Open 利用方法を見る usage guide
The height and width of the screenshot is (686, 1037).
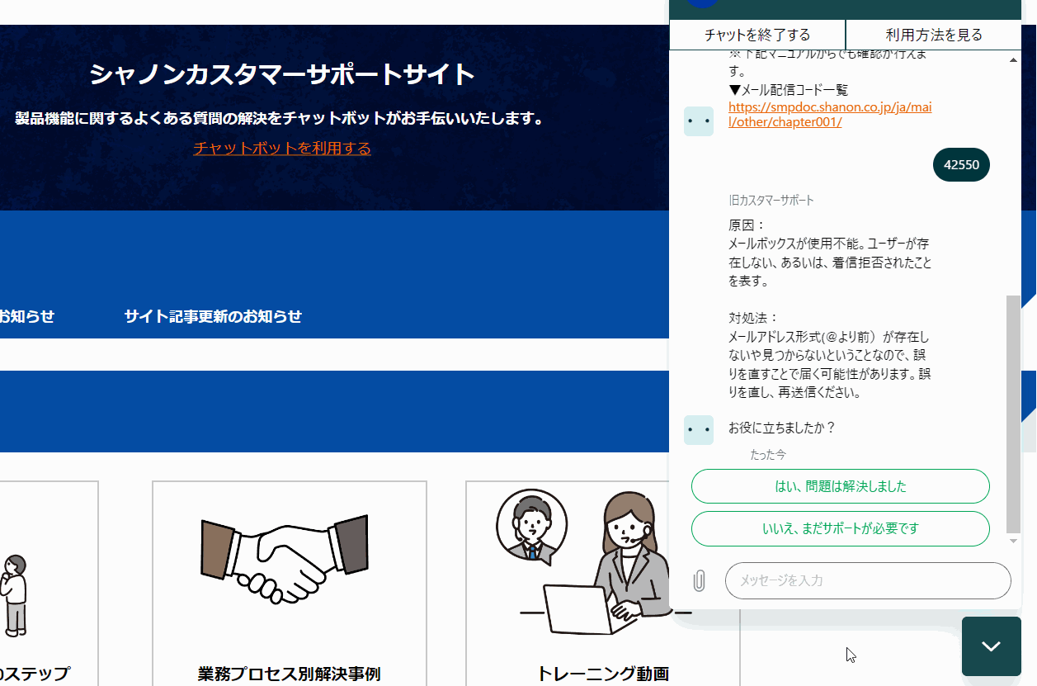(934, 35)
